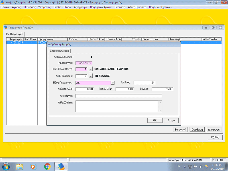Launch File Explorer from taskbar

[20, 167]
